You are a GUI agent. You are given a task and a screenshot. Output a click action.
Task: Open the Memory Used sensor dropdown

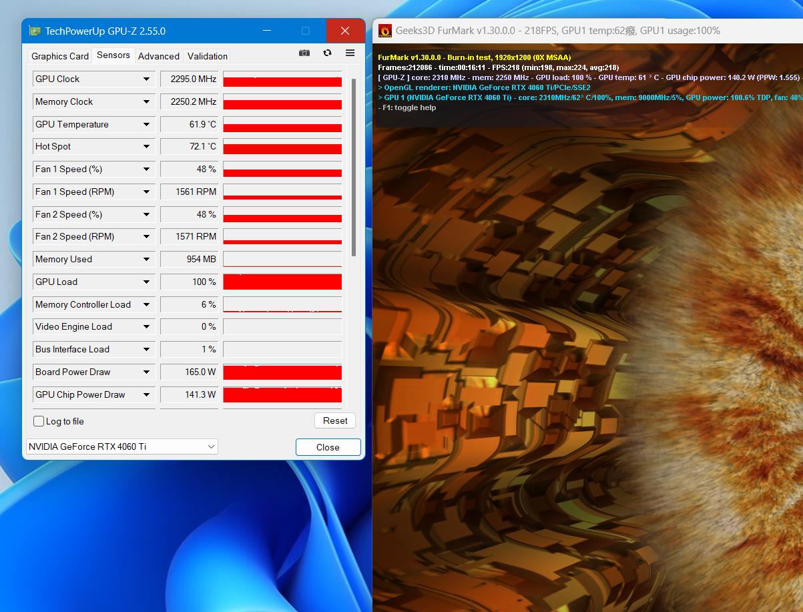[146, 260]
